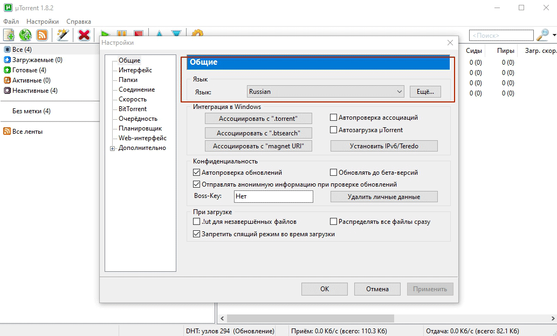This screenshot has width=557, height=336.
Task: Click 'Ассоциировать с ".torrent"' button
Action: [x=258, y=119]
